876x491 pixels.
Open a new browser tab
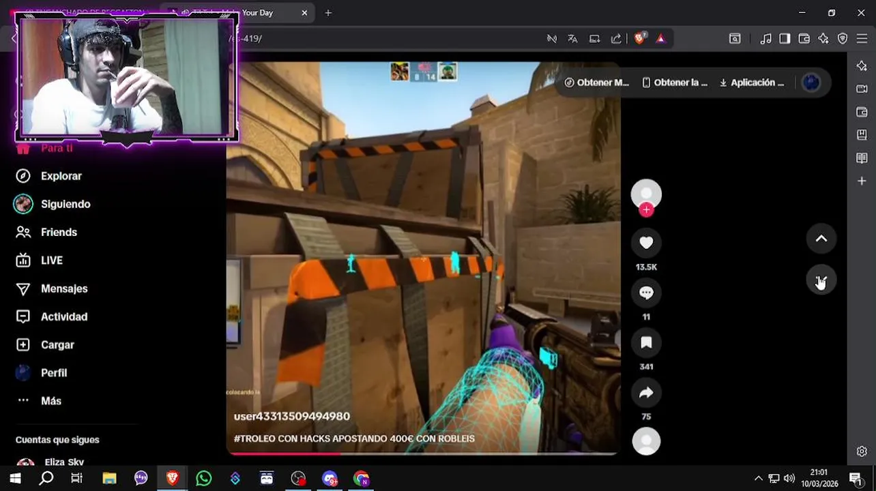[328, 12]
